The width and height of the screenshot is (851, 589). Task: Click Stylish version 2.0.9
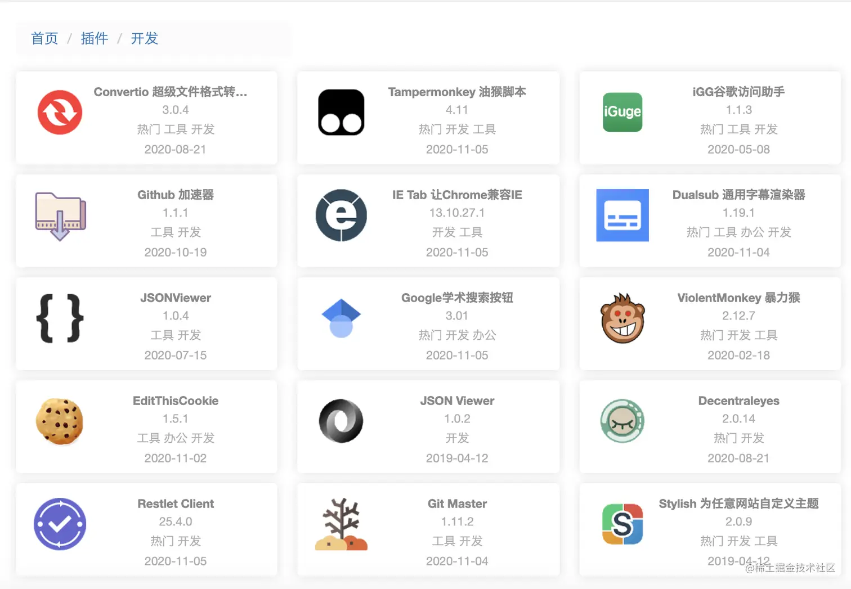[738, 521]
